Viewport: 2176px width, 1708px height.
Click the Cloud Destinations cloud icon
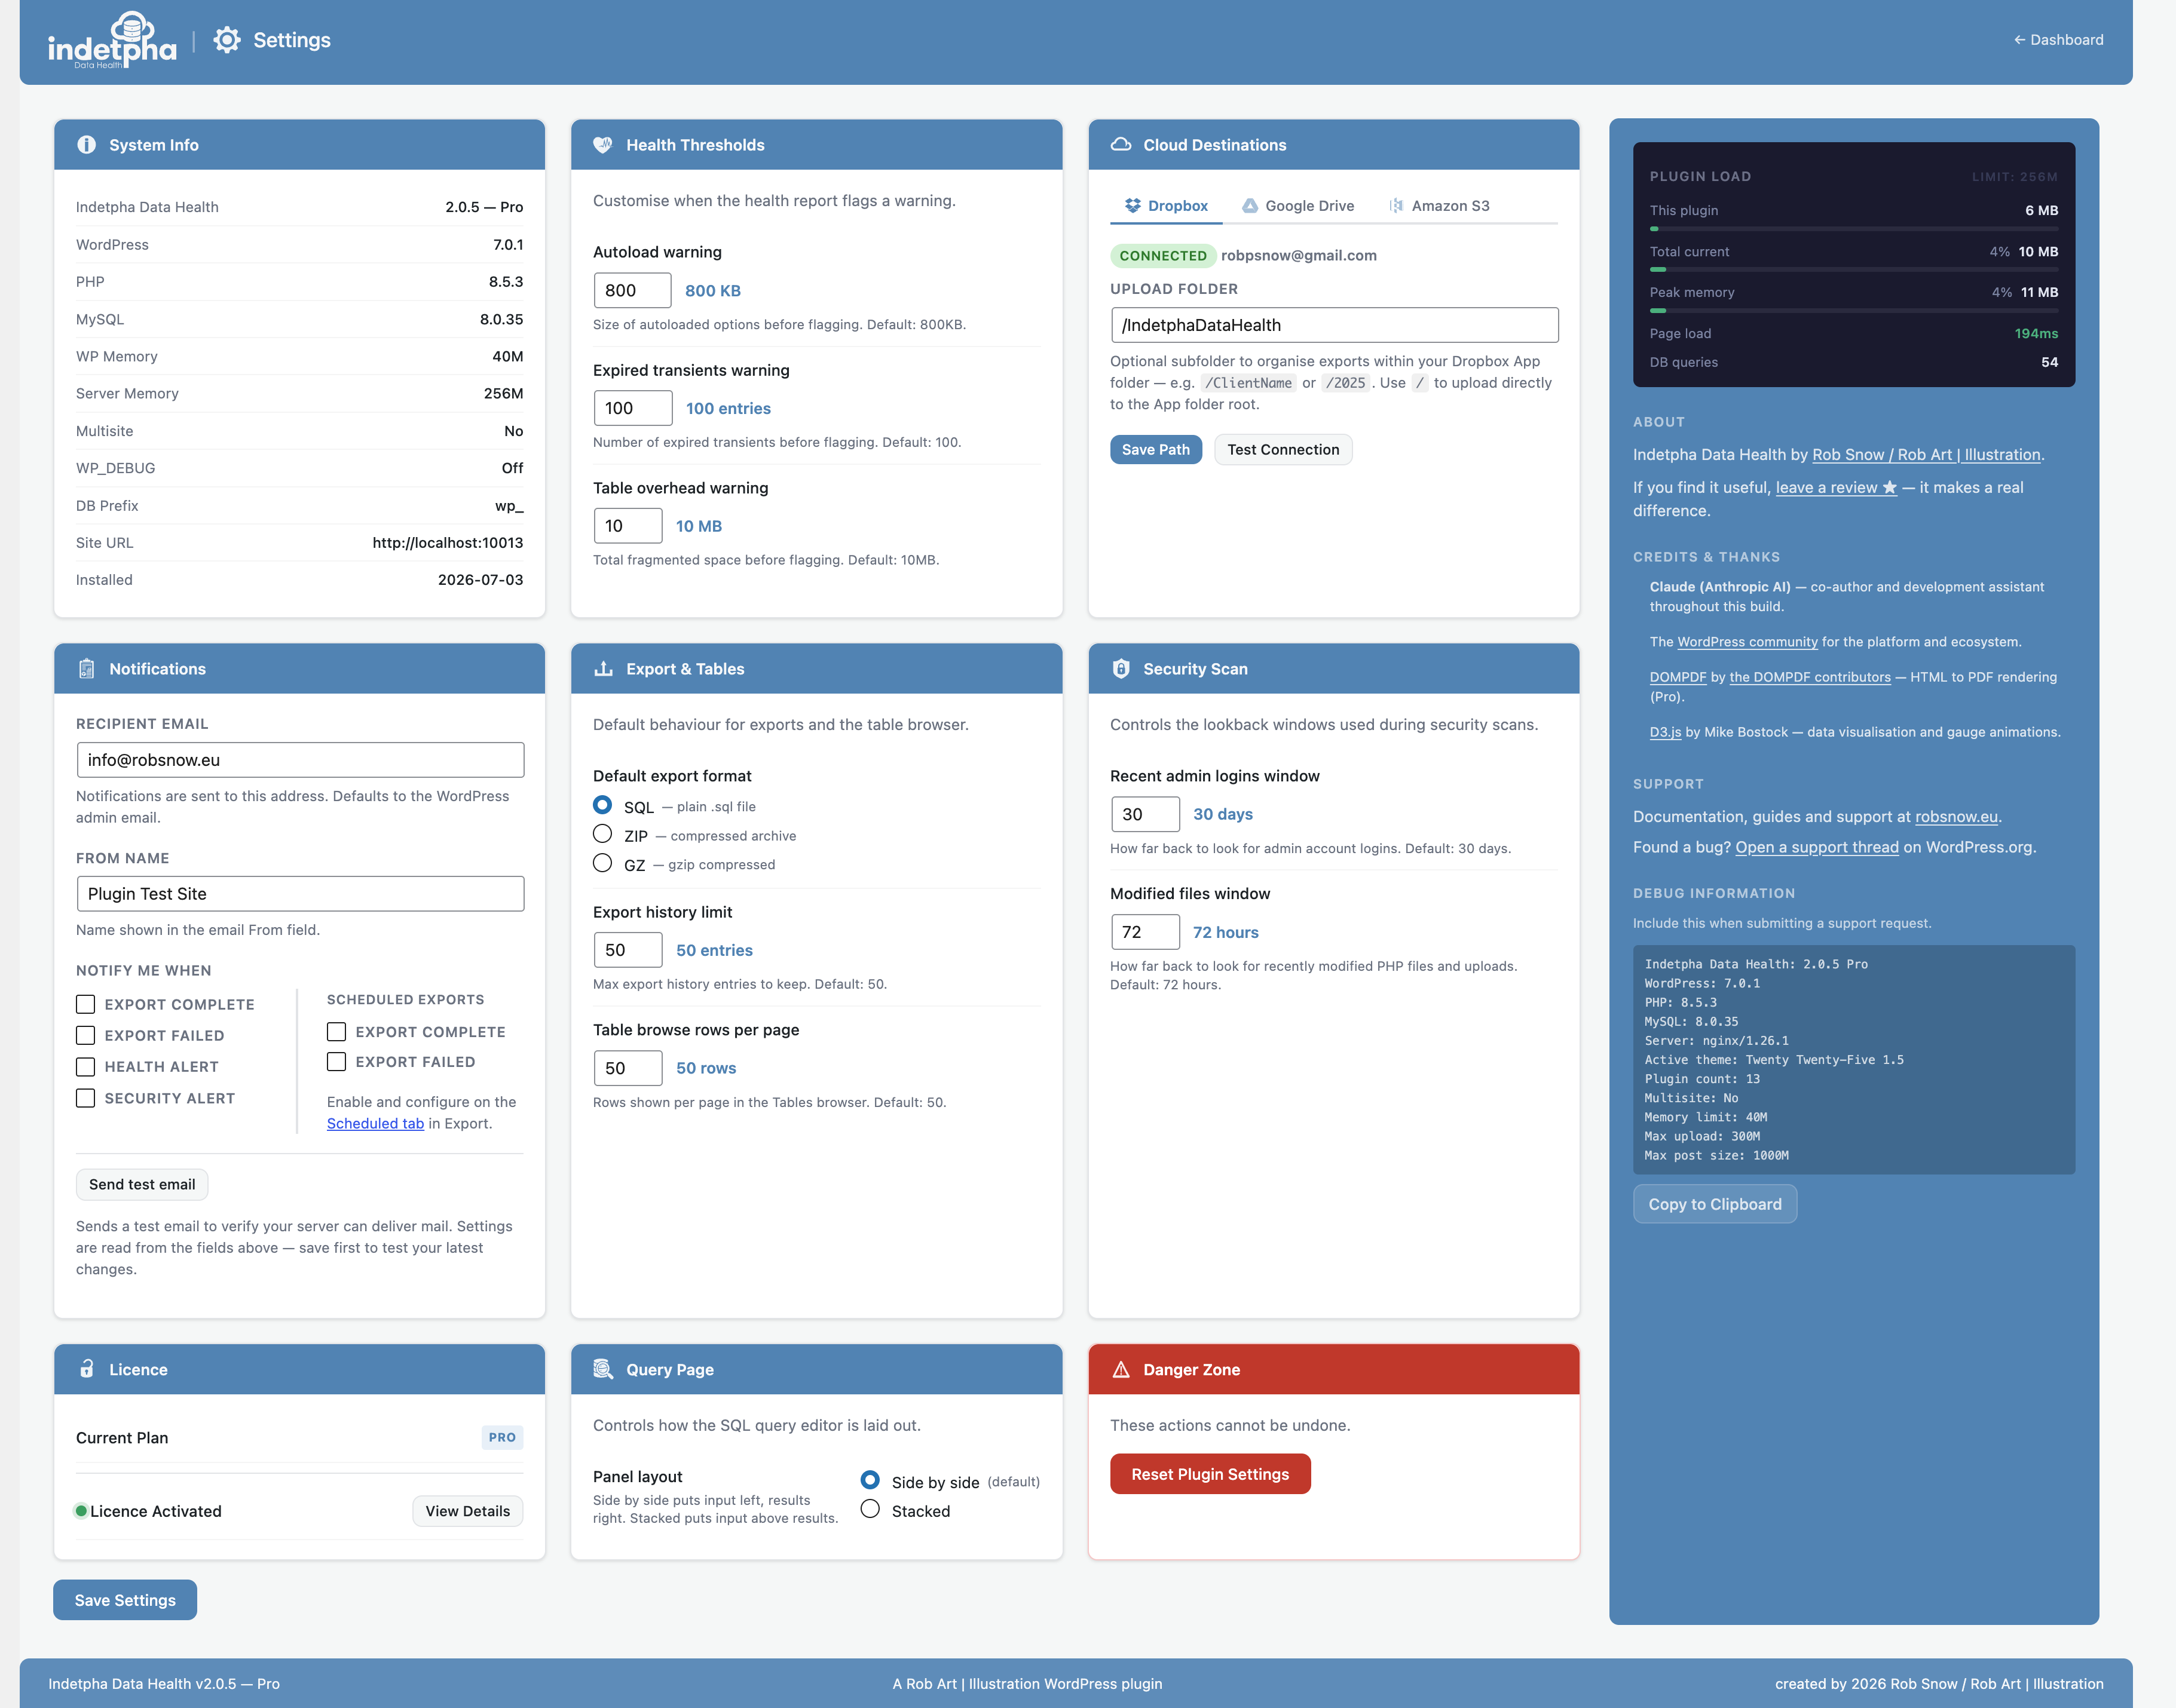[x=1121, y=145]
